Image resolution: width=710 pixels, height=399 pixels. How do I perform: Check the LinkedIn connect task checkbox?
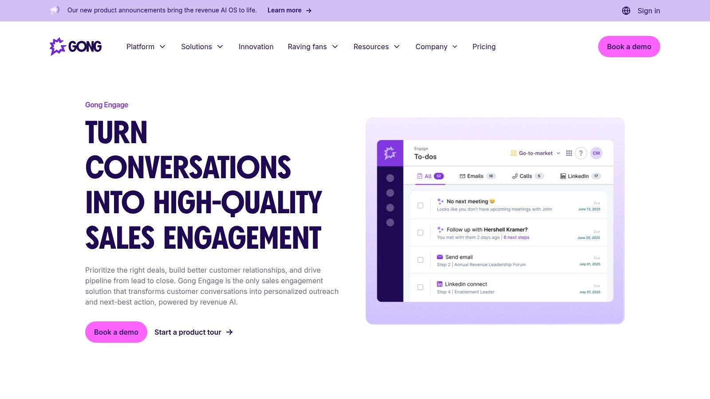420,287
